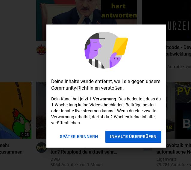Open the '…itcode' video title link

tap(178, 50)
